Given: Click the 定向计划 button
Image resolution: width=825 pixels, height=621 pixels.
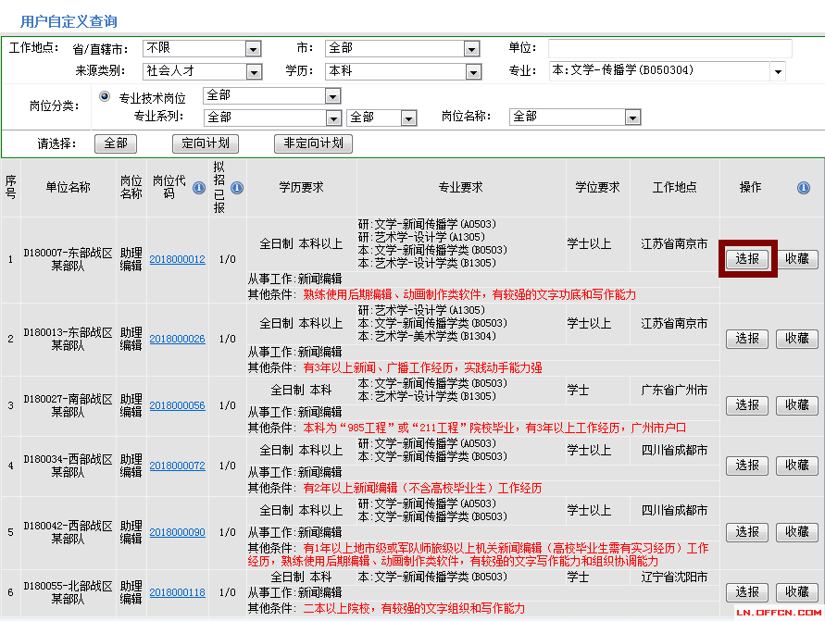Looking at the screenshot, I should [206, 143].
